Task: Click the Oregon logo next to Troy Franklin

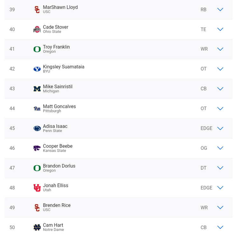Action: pyautogui.click(x=37, y=49)
